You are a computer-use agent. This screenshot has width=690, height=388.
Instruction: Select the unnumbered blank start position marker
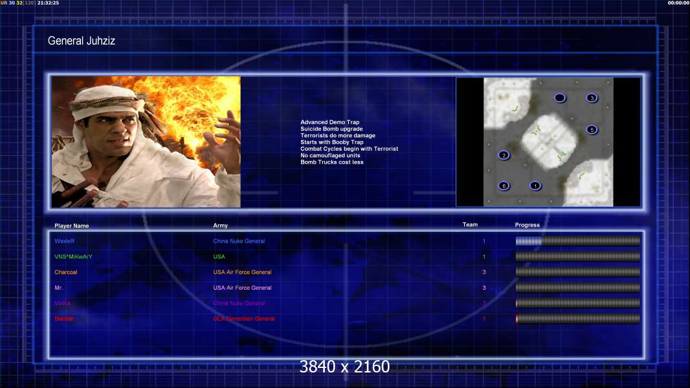[560, 98]
